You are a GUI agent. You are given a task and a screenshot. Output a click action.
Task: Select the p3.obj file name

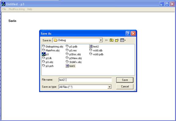tap(49, 62)
